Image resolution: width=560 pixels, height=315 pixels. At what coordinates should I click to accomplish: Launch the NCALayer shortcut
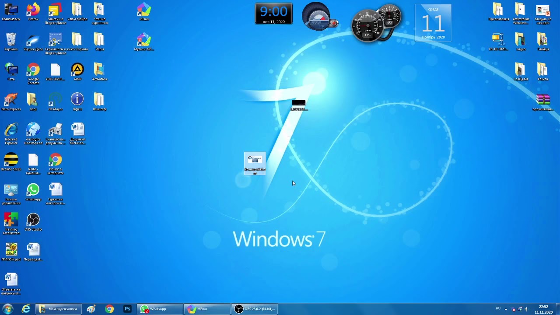55,102
